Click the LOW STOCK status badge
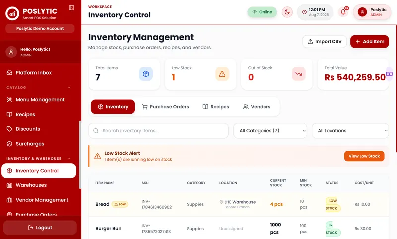 [333, 204]
